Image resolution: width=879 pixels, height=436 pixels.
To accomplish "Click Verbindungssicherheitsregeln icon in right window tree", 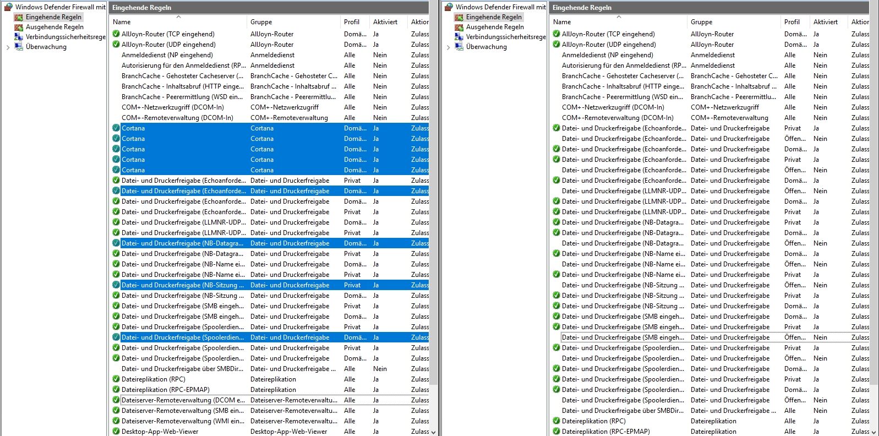I will coord(459,37).
